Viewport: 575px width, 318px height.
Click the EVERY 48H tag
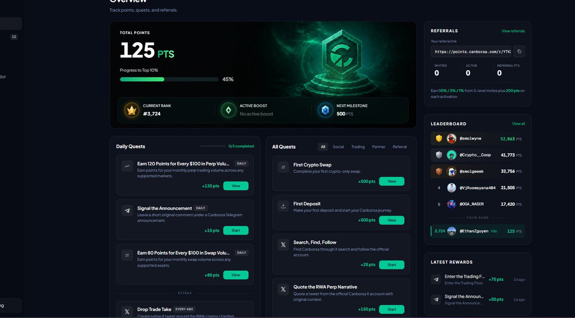pos(184,309)
